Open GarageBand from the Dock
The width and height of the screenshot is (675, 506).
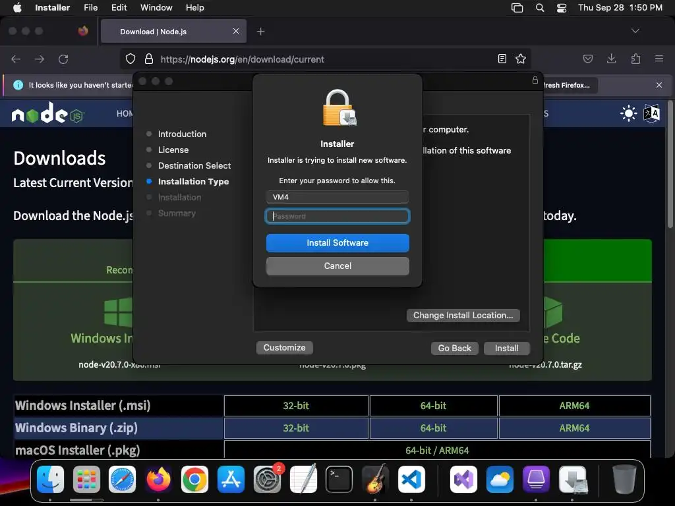[375, 480]
